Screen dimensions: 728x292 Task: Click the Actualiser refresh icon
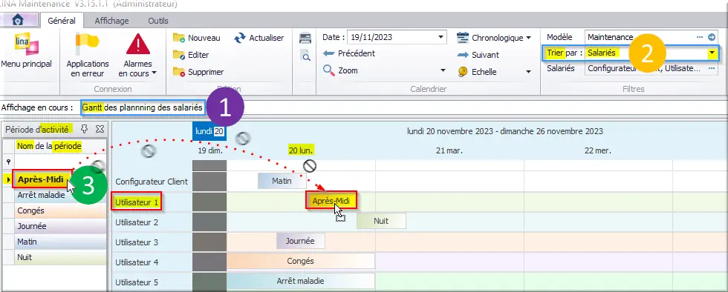[x=239, y=38]
